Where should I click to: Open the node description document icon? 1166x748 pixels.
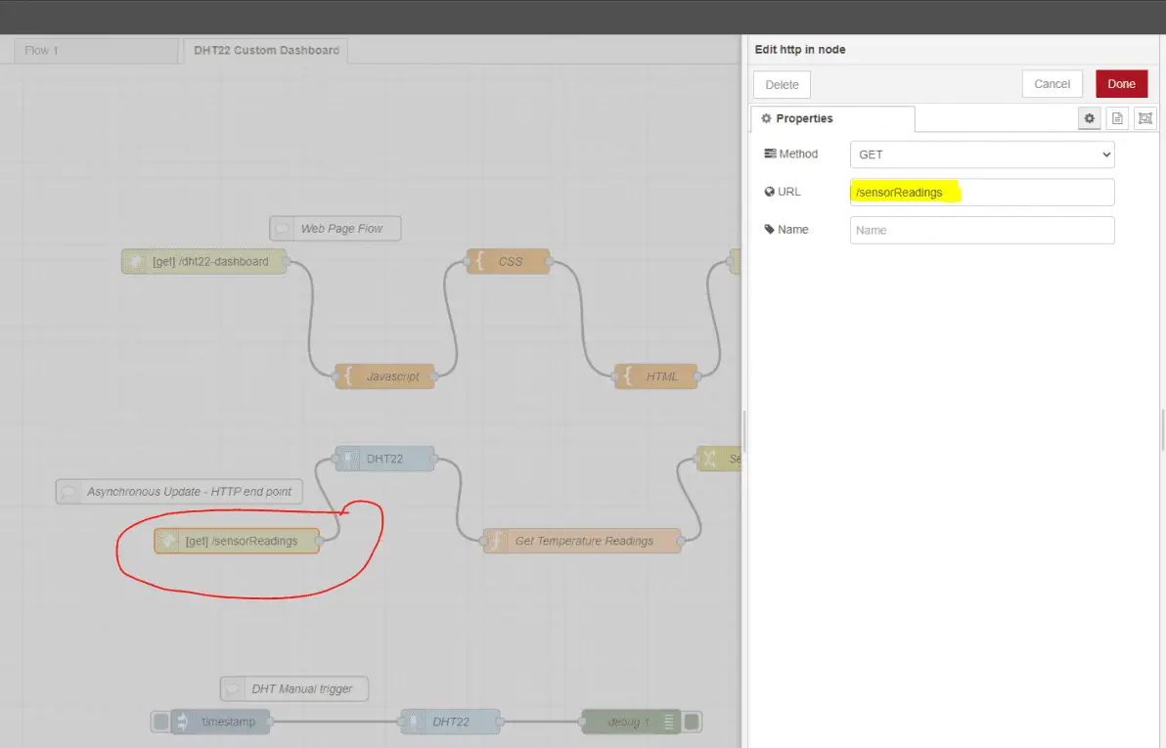[1117, 118]
